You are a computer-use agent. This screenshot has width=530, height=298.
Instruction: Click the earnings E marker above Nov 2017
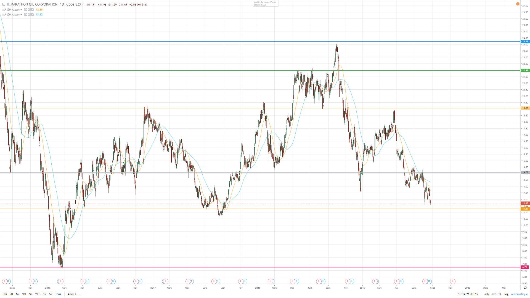[x=241, y=281]
